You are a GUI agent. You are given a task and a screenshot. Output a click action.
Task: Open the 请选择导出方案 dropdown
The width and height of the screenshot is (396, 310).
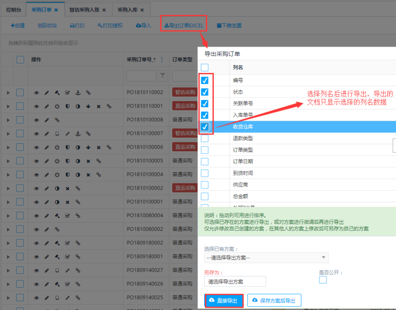(266, 258)
